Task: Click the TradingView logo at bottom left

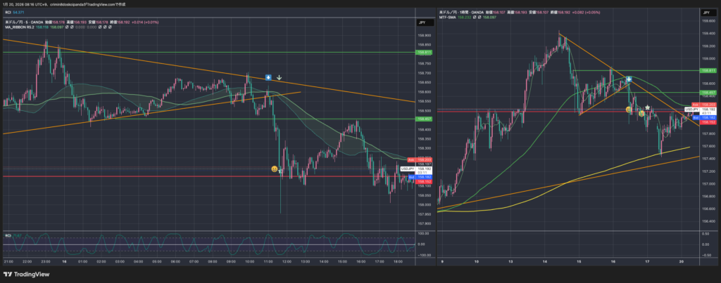Action: (25, 274)
